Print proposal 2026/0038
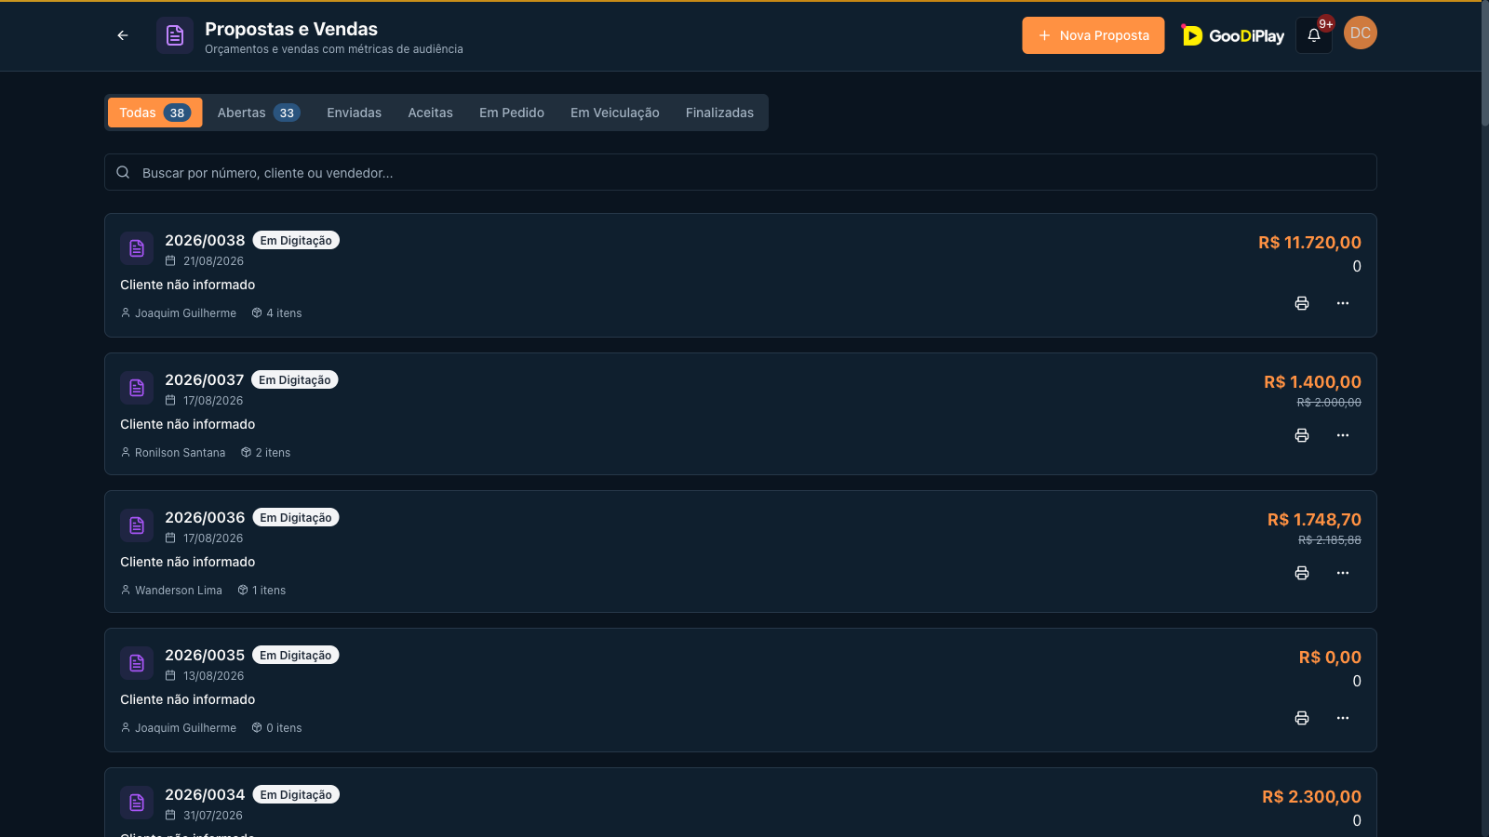 pos(1302,303)
